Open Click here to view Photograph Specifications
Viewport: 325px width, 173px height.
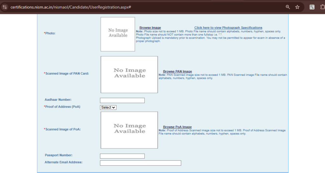pyautogui.click(x=228, y=28)
